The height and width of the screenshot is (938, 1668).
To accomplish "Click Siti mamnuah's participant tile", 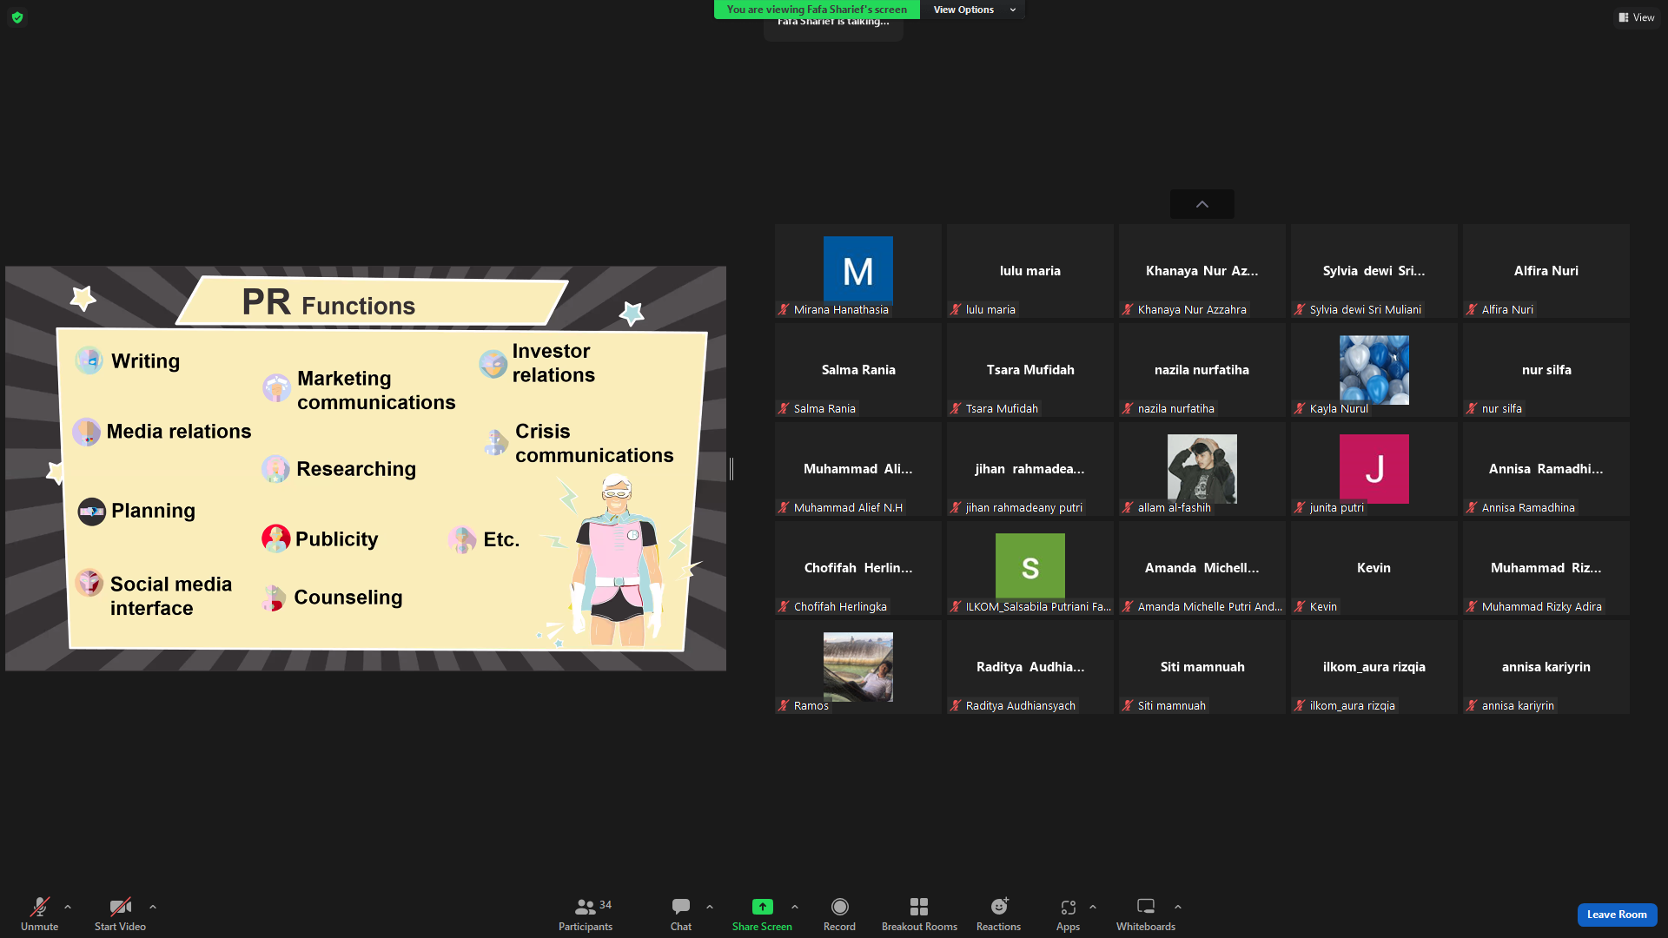I will (x=1202, y=667).
